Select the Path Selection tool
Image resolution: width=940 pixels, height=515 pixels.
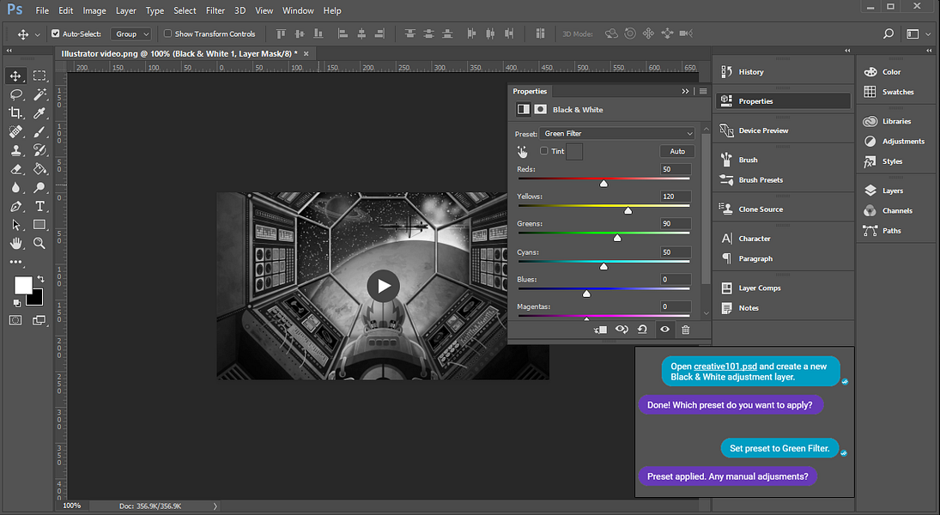(15, 225)
